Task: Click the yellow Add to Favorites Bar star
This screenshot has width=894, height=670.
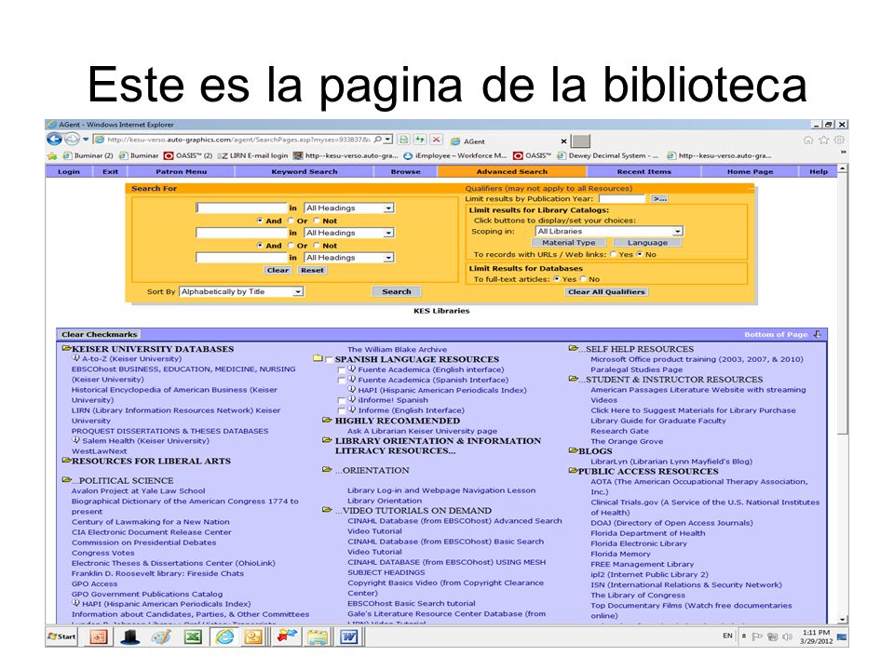Action: coord(52,155)
